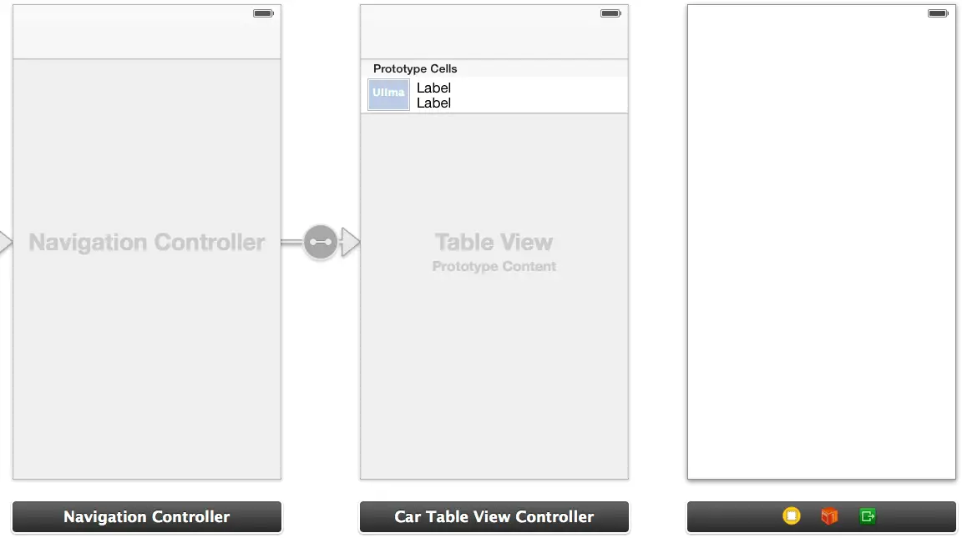Select the circular segue icon between scenes

pyautogui.click(x=321, y=243)
